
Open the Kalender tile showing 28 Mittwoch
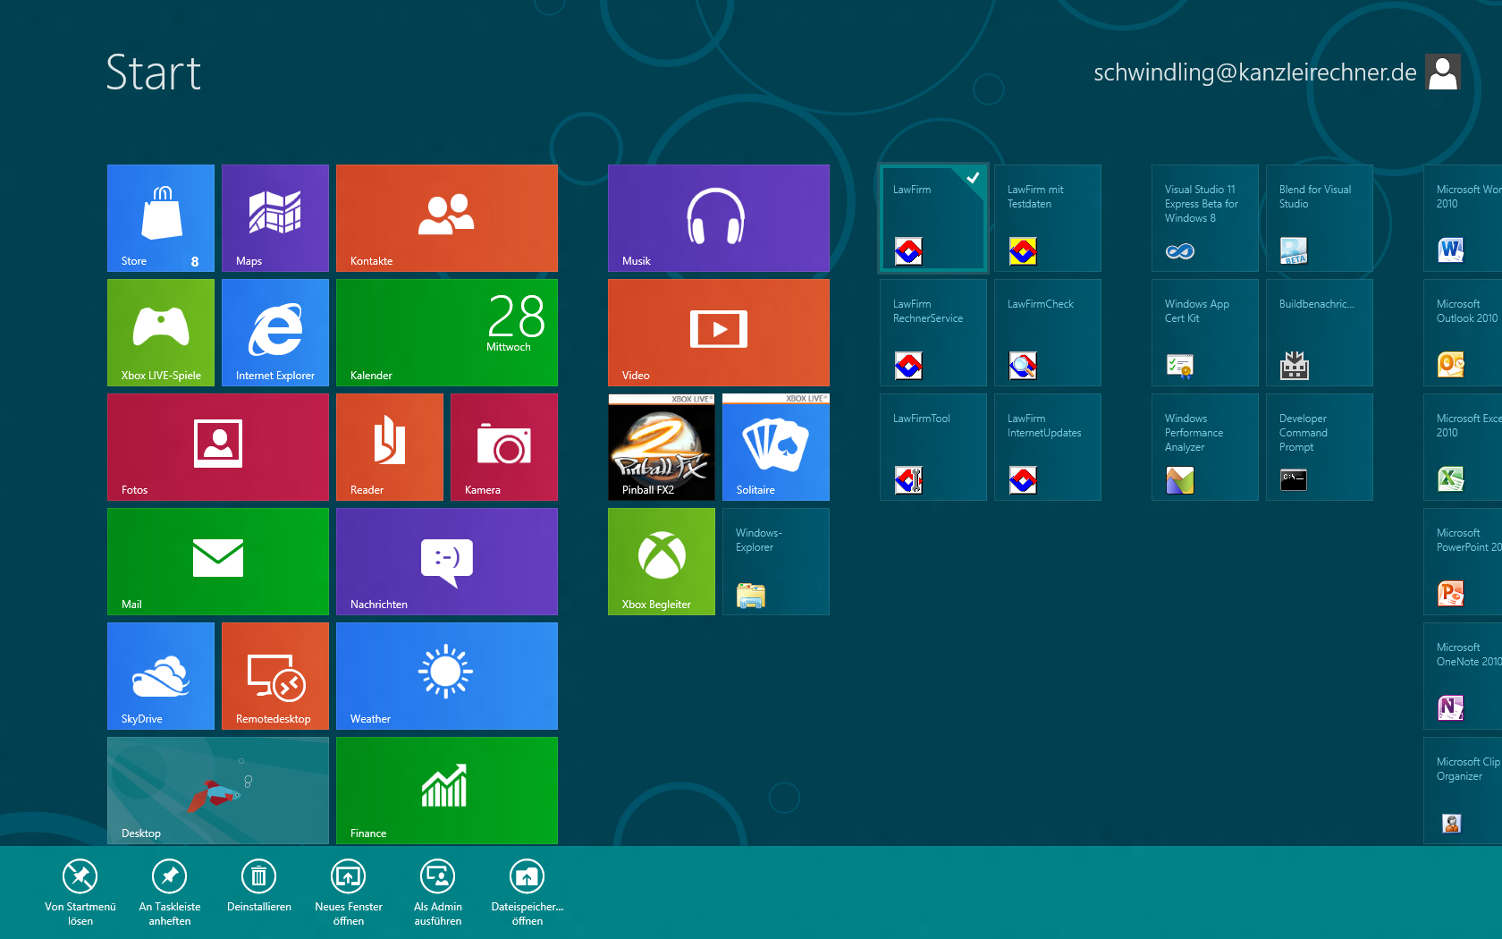point(446,332)
